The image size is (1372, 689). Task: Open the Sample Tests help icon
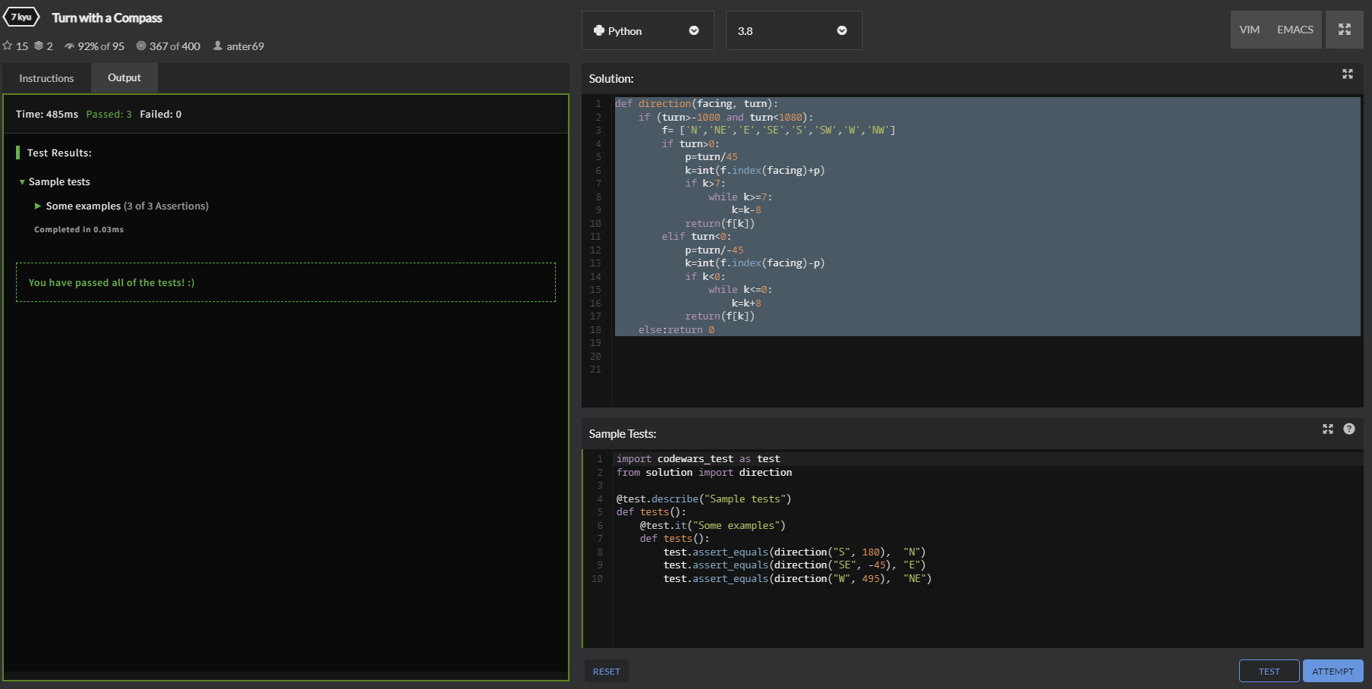click(1348, 429)
